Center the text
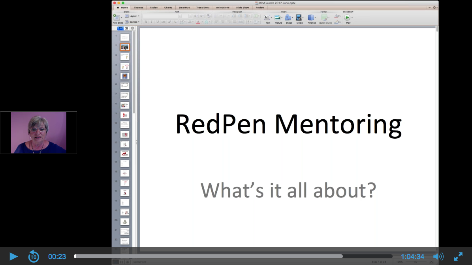The height and width of the screenshot is (265, 472). [223, 22]
